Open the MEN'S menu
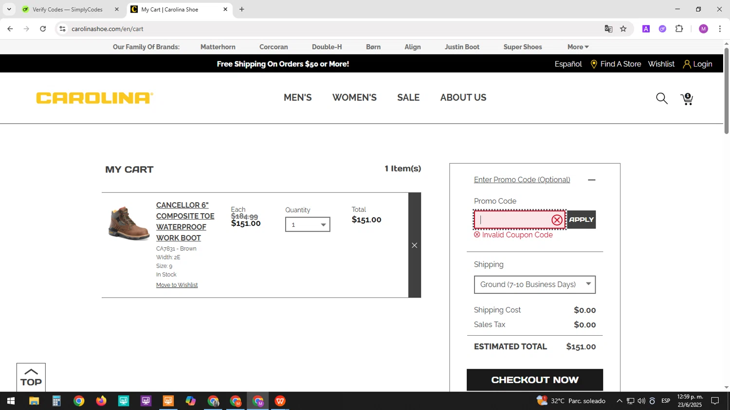Viewport: 730px width, 410px height. [298, 98]
